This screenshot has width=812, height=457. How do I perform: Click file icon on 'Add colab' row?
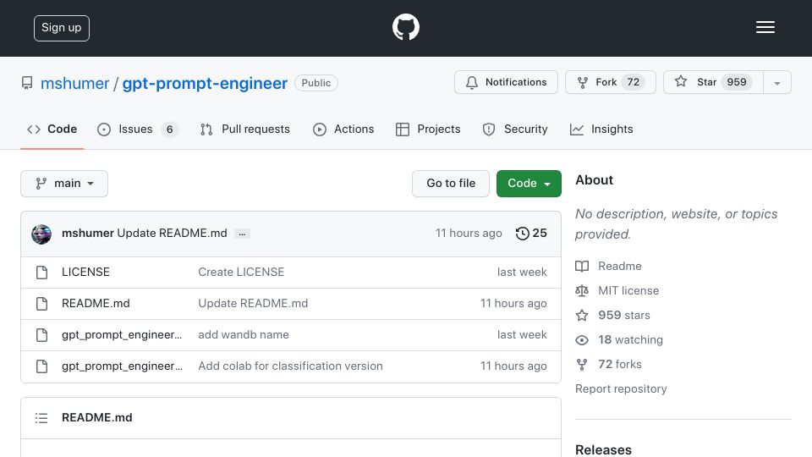pos(42,366)
